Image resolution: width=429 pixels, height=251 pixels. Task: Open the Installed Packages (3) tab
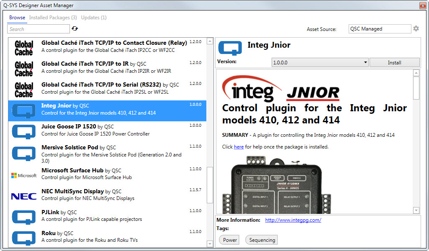tap(53, 18)
